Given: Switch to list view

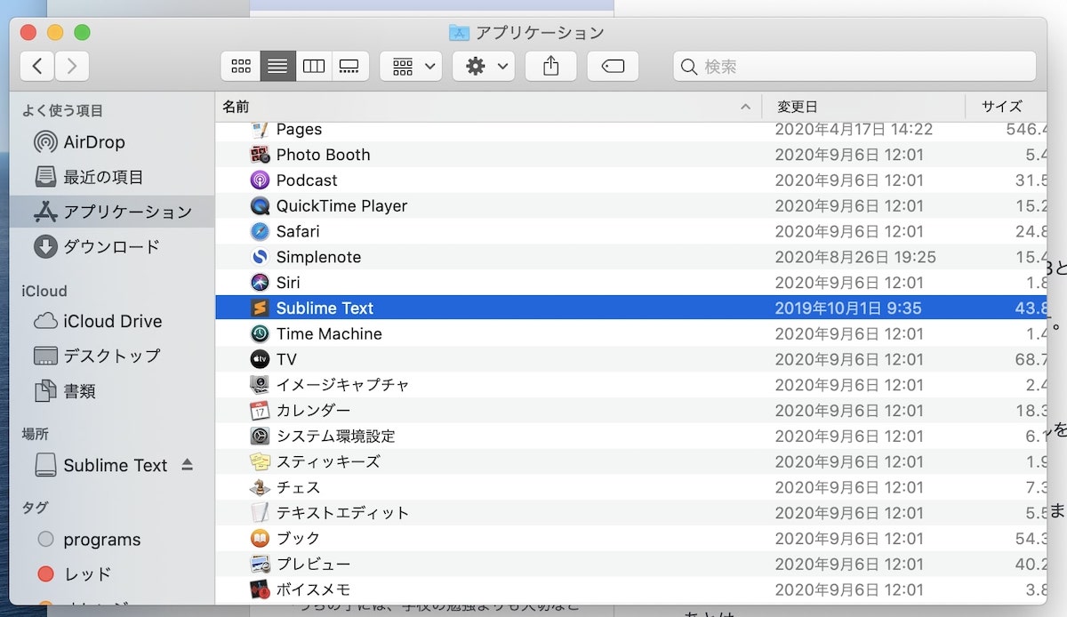Looking at the screenshot, I should pos(277,66).
